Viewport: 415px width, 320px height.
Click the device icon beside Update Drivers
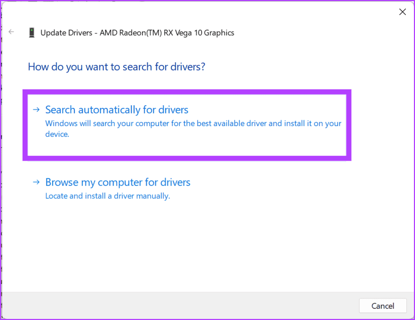point(32,33)
